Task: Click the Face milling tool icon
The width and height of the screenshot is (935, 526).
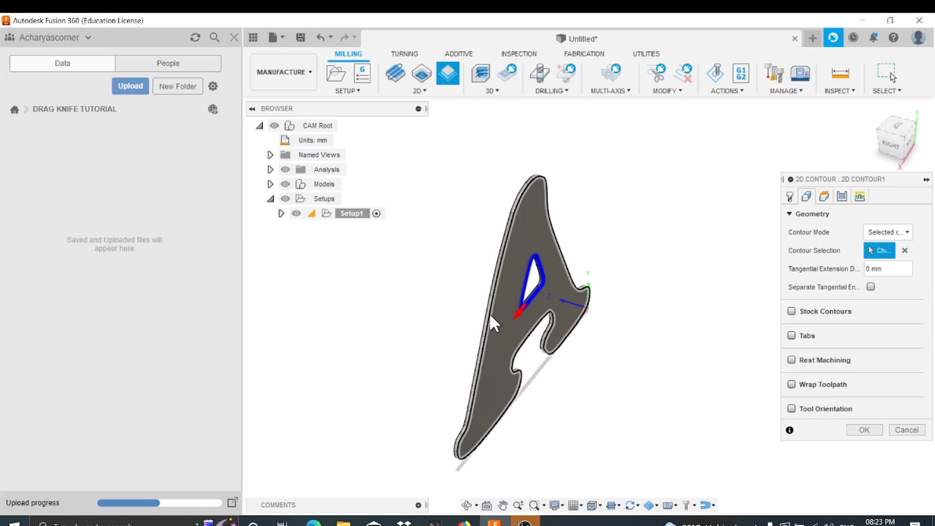Action: [395, 73]
